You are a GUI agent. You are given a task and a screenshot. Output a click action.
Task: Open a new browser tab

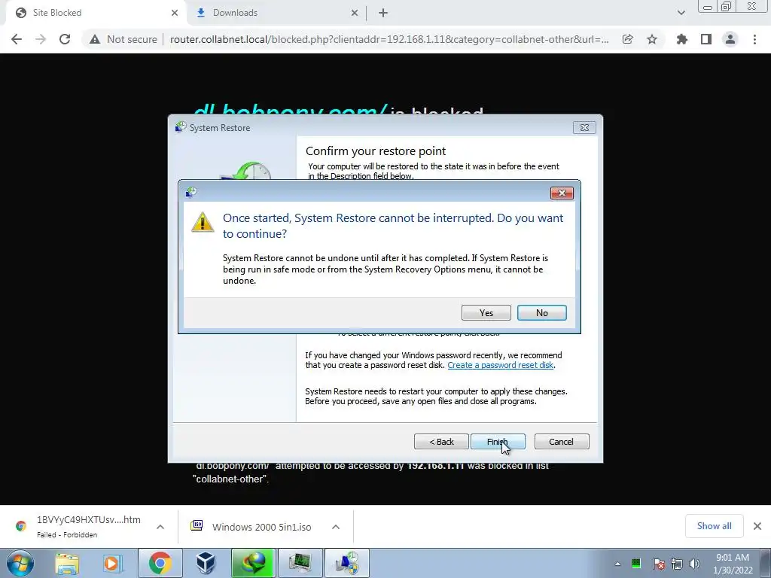click(x=383, y=14)
